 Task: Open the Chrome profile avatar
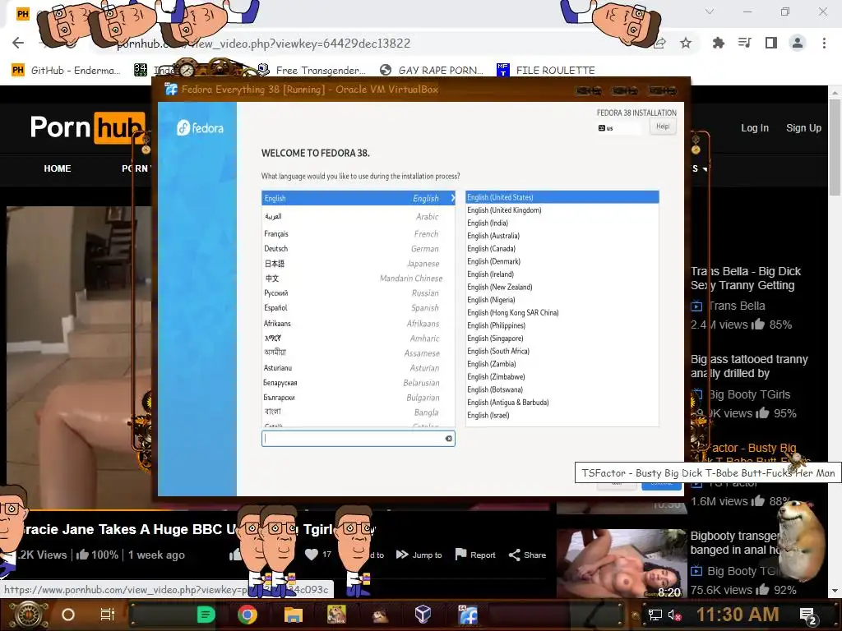click(x=798, y=43)
